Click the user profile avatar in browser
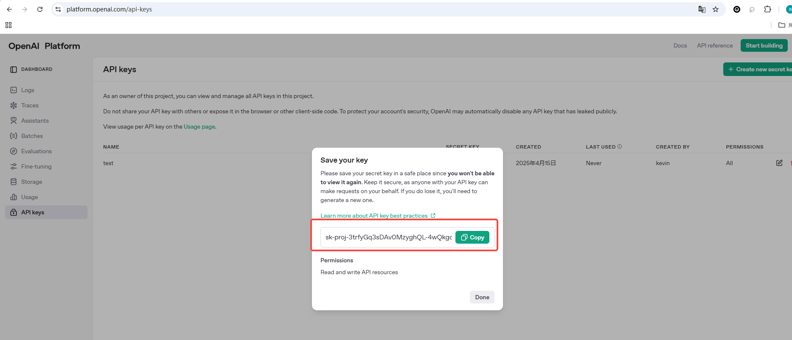Screen dimensions: 792x340 (x=789, y=9)
